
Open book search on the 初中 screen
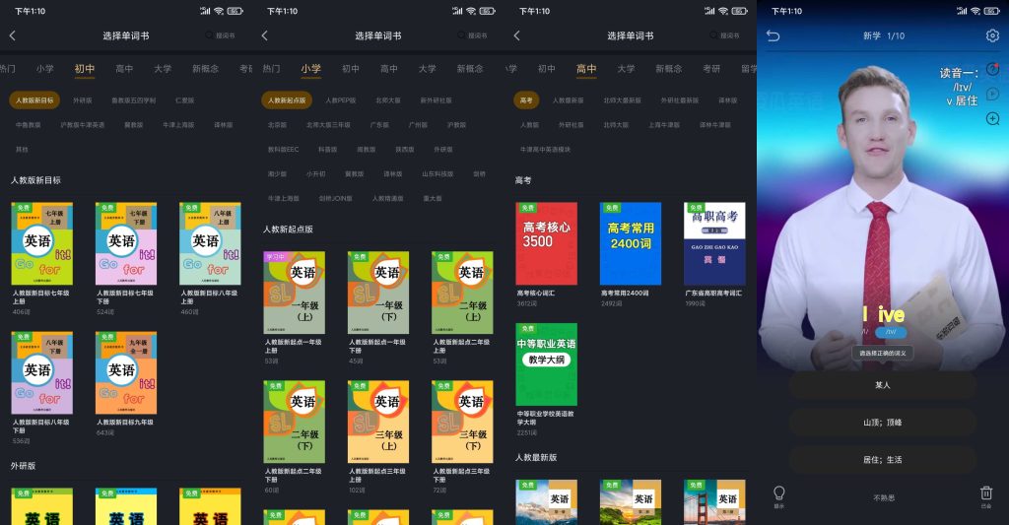tap(220, 35)
